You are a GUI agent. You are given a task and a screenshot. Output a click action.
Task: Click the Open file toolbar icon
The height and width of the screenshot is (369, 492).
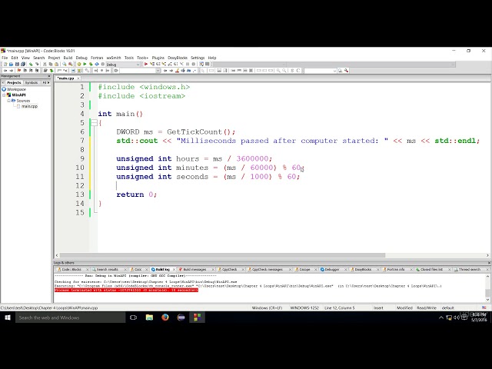[x=11, y=65]
